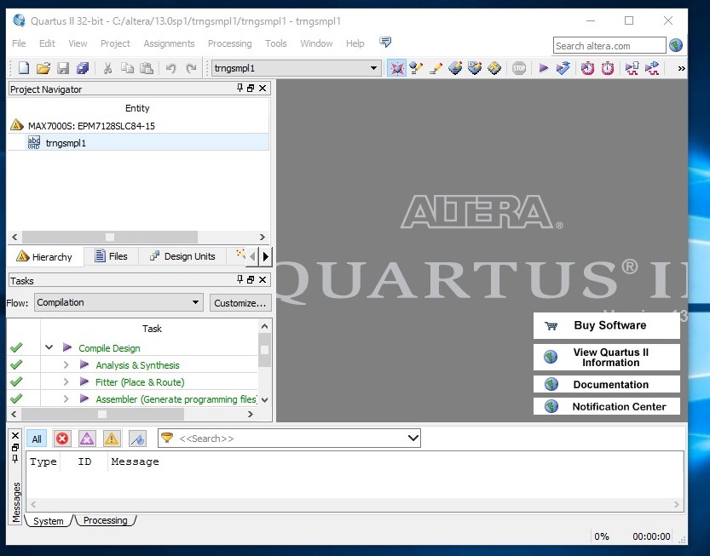This screenshot has height=556, width=710.
Task: Open the Tools menu
Action: (x=276, y=43)
